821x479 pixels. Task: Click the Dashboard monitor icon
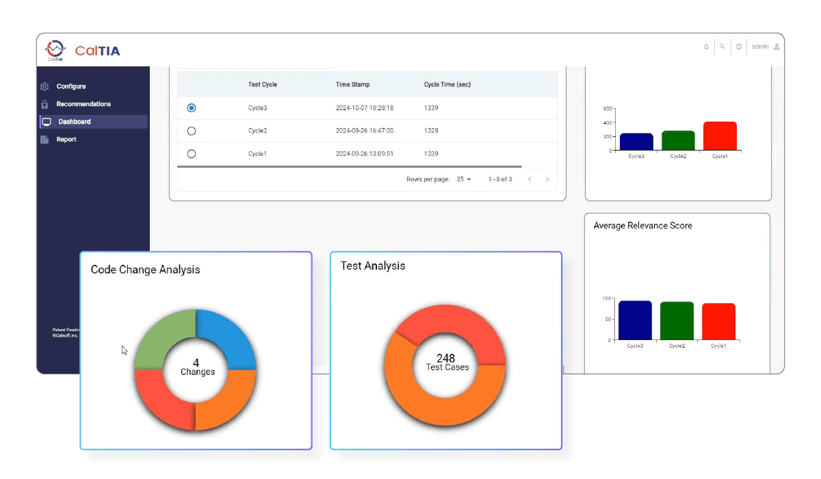[47, 122]
